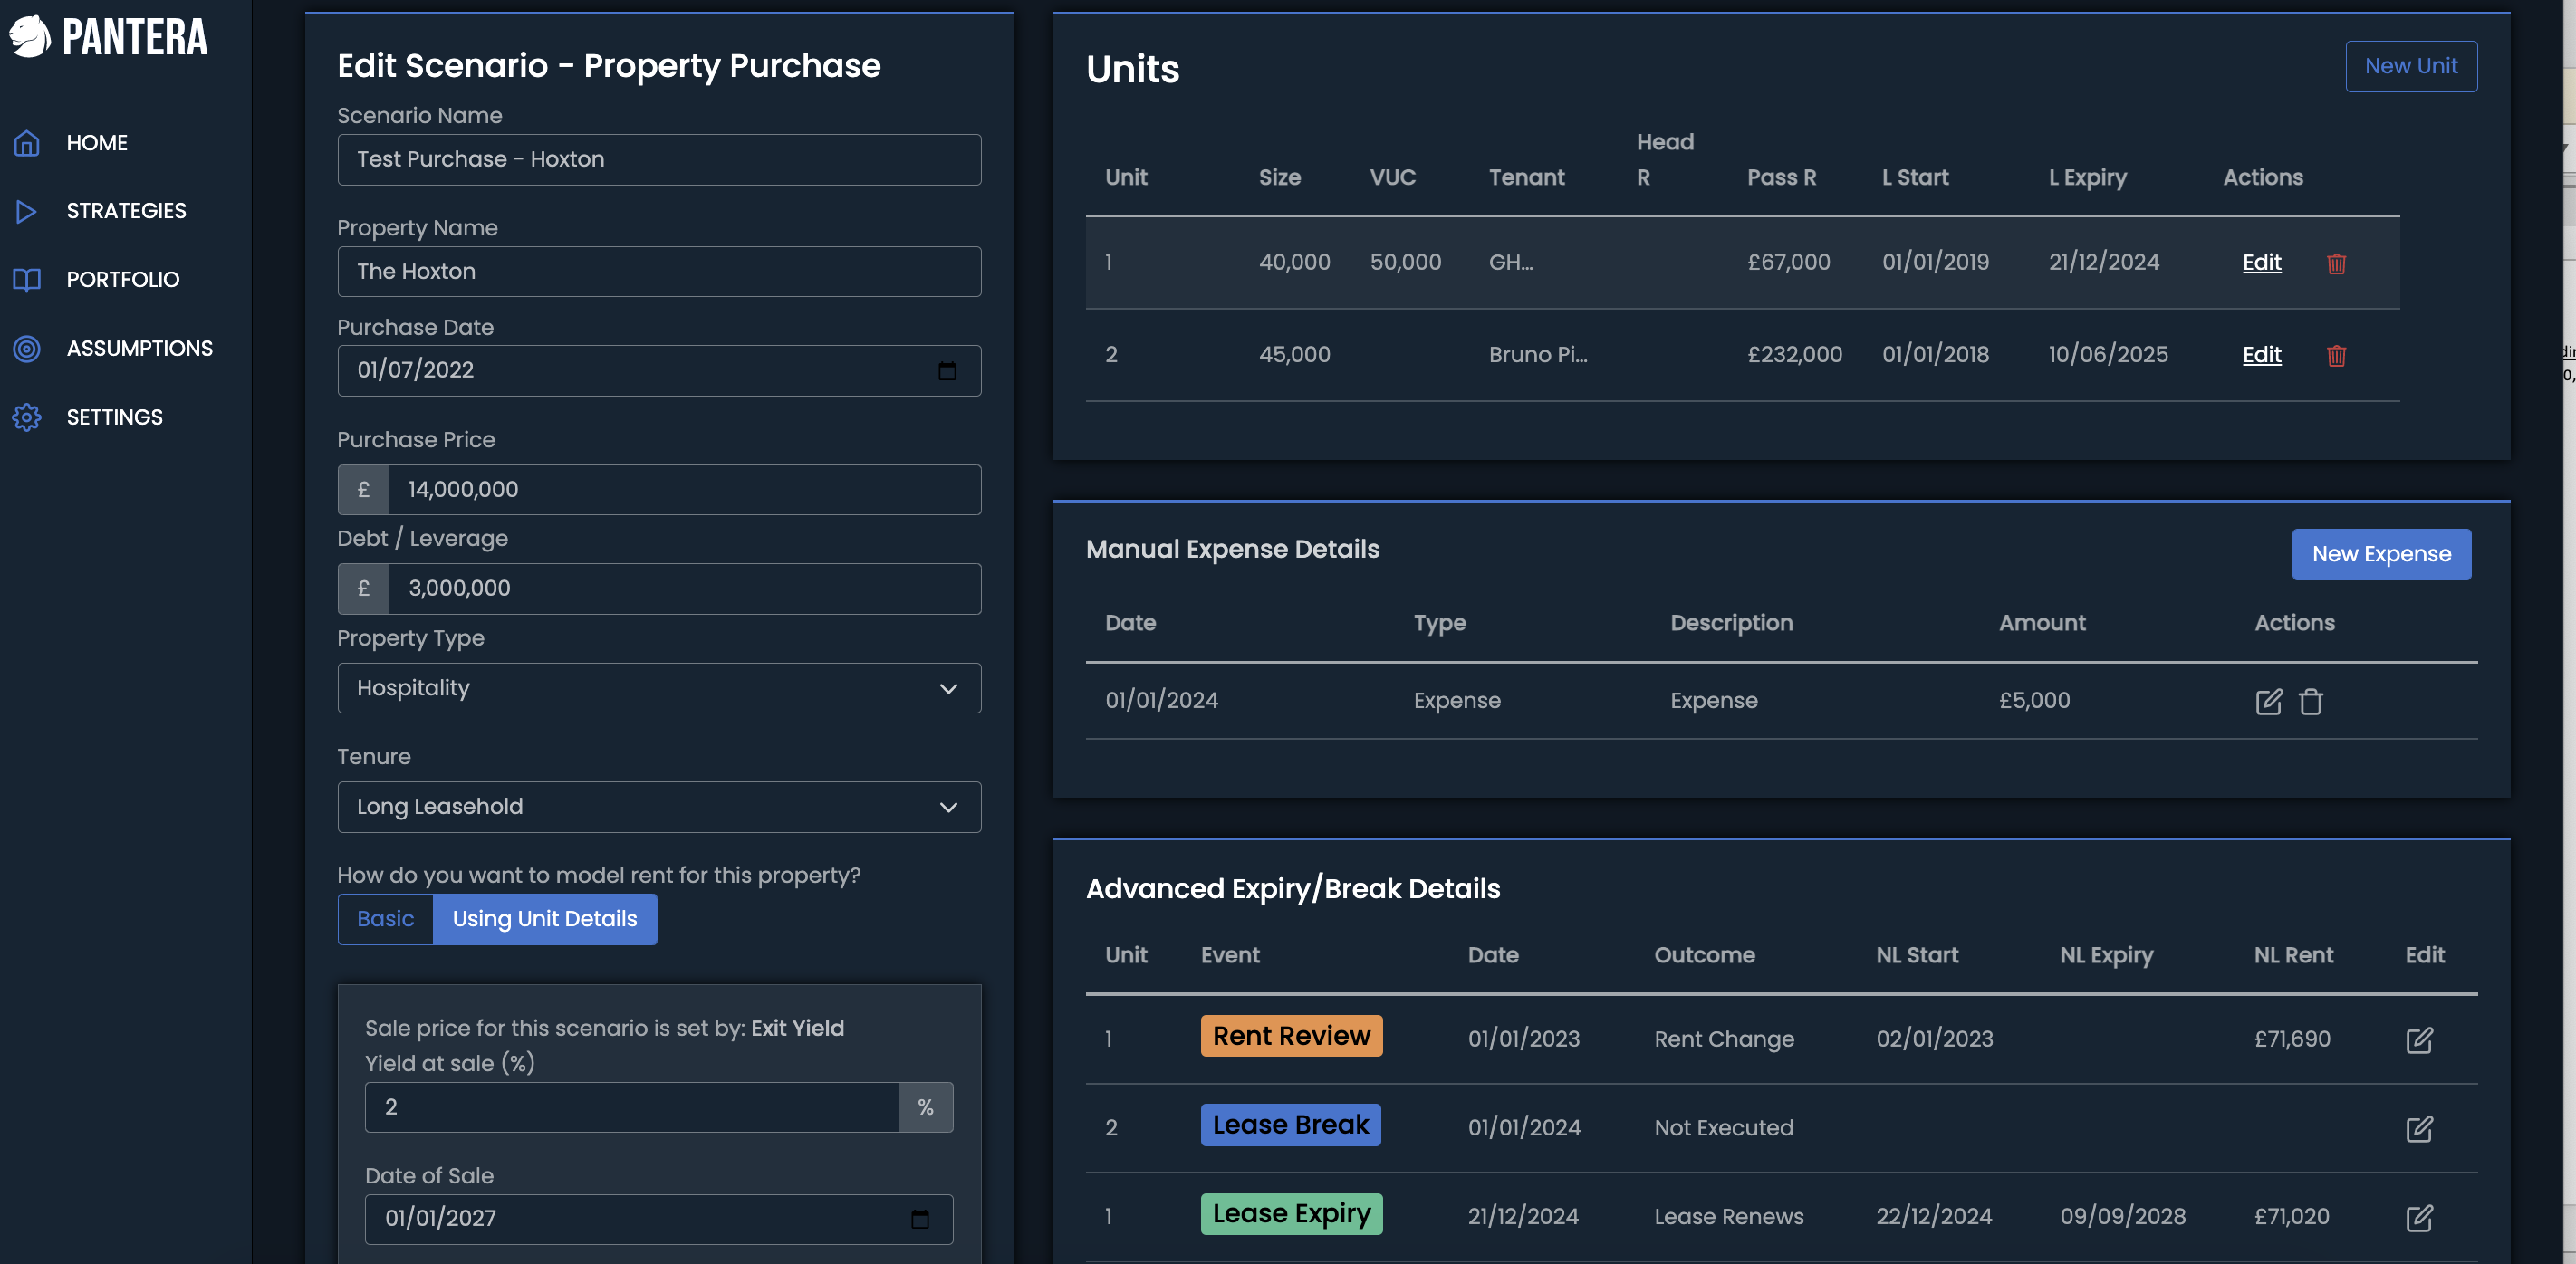Click VUC value '50,000'
Image resolution: width=2576 pixels, height=1264 pixels.
point(1405,262)
